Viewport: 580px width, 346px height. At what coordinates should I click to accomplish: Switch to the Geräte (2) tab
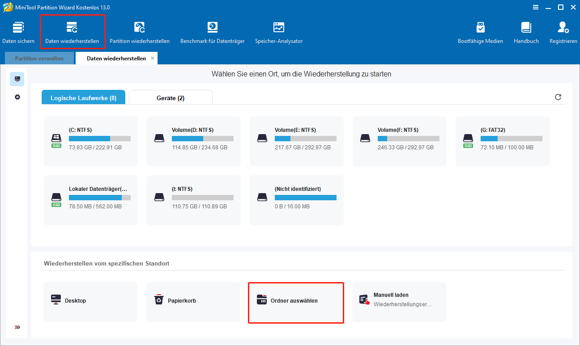click(x=171, y=98)
